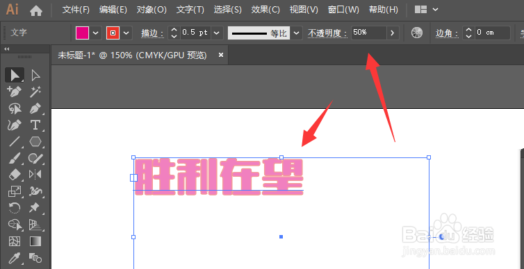Select the Blob Brush tool
The width and height of the screenshot is (524, 269).
point(35,158)
